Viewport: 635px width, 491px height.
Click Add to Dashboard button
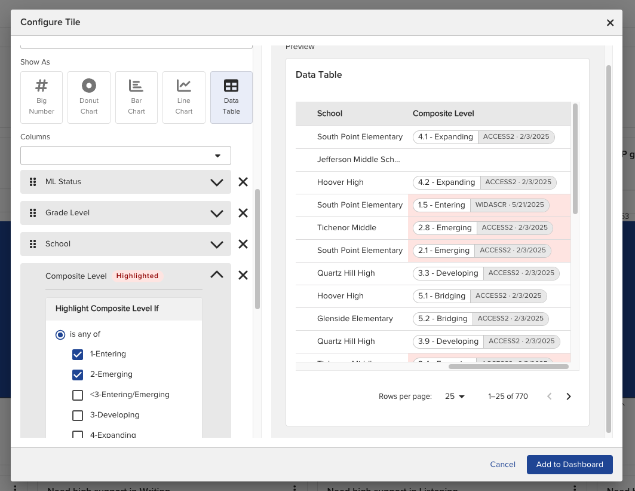569,465
